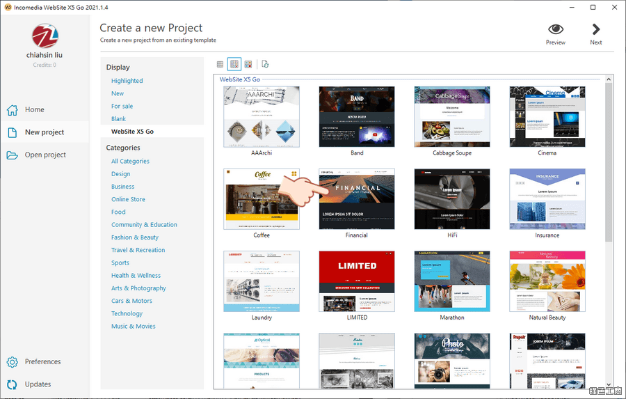This screenshot has height=399, width=626.
Task: Select Cars & Motors category
Action: click(x=131, y=301)
